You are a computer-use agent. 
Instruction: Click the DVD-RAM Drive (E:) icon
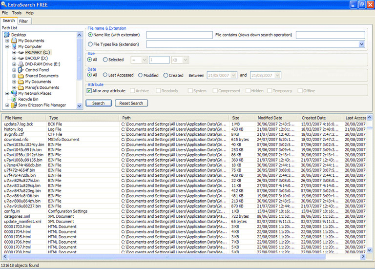pyautogui.click(x=21, y=64)
